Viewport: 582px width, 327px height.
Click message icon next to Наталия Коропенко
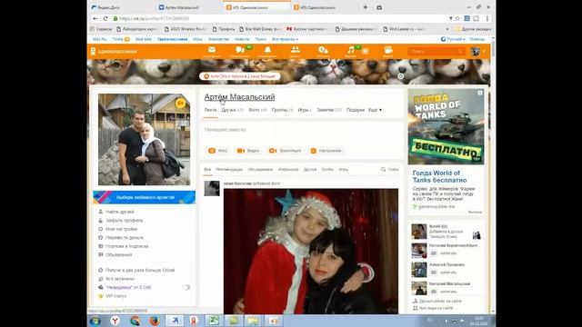click(x=434, y=253)
